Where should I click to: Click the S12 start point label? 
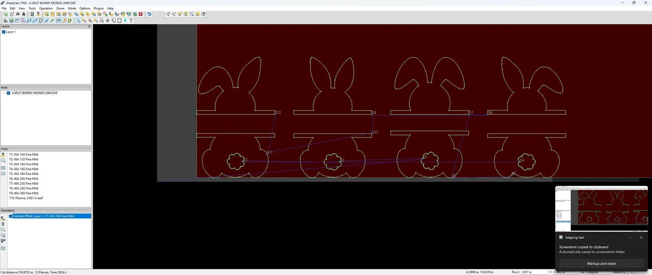278,113
